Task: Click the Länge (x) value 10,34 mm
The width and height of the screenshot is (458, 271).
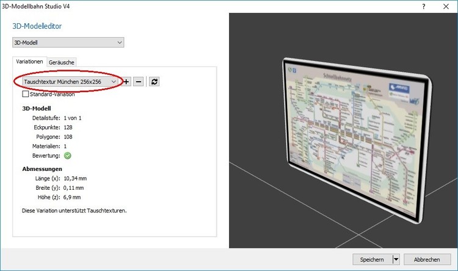Action: 75,178
